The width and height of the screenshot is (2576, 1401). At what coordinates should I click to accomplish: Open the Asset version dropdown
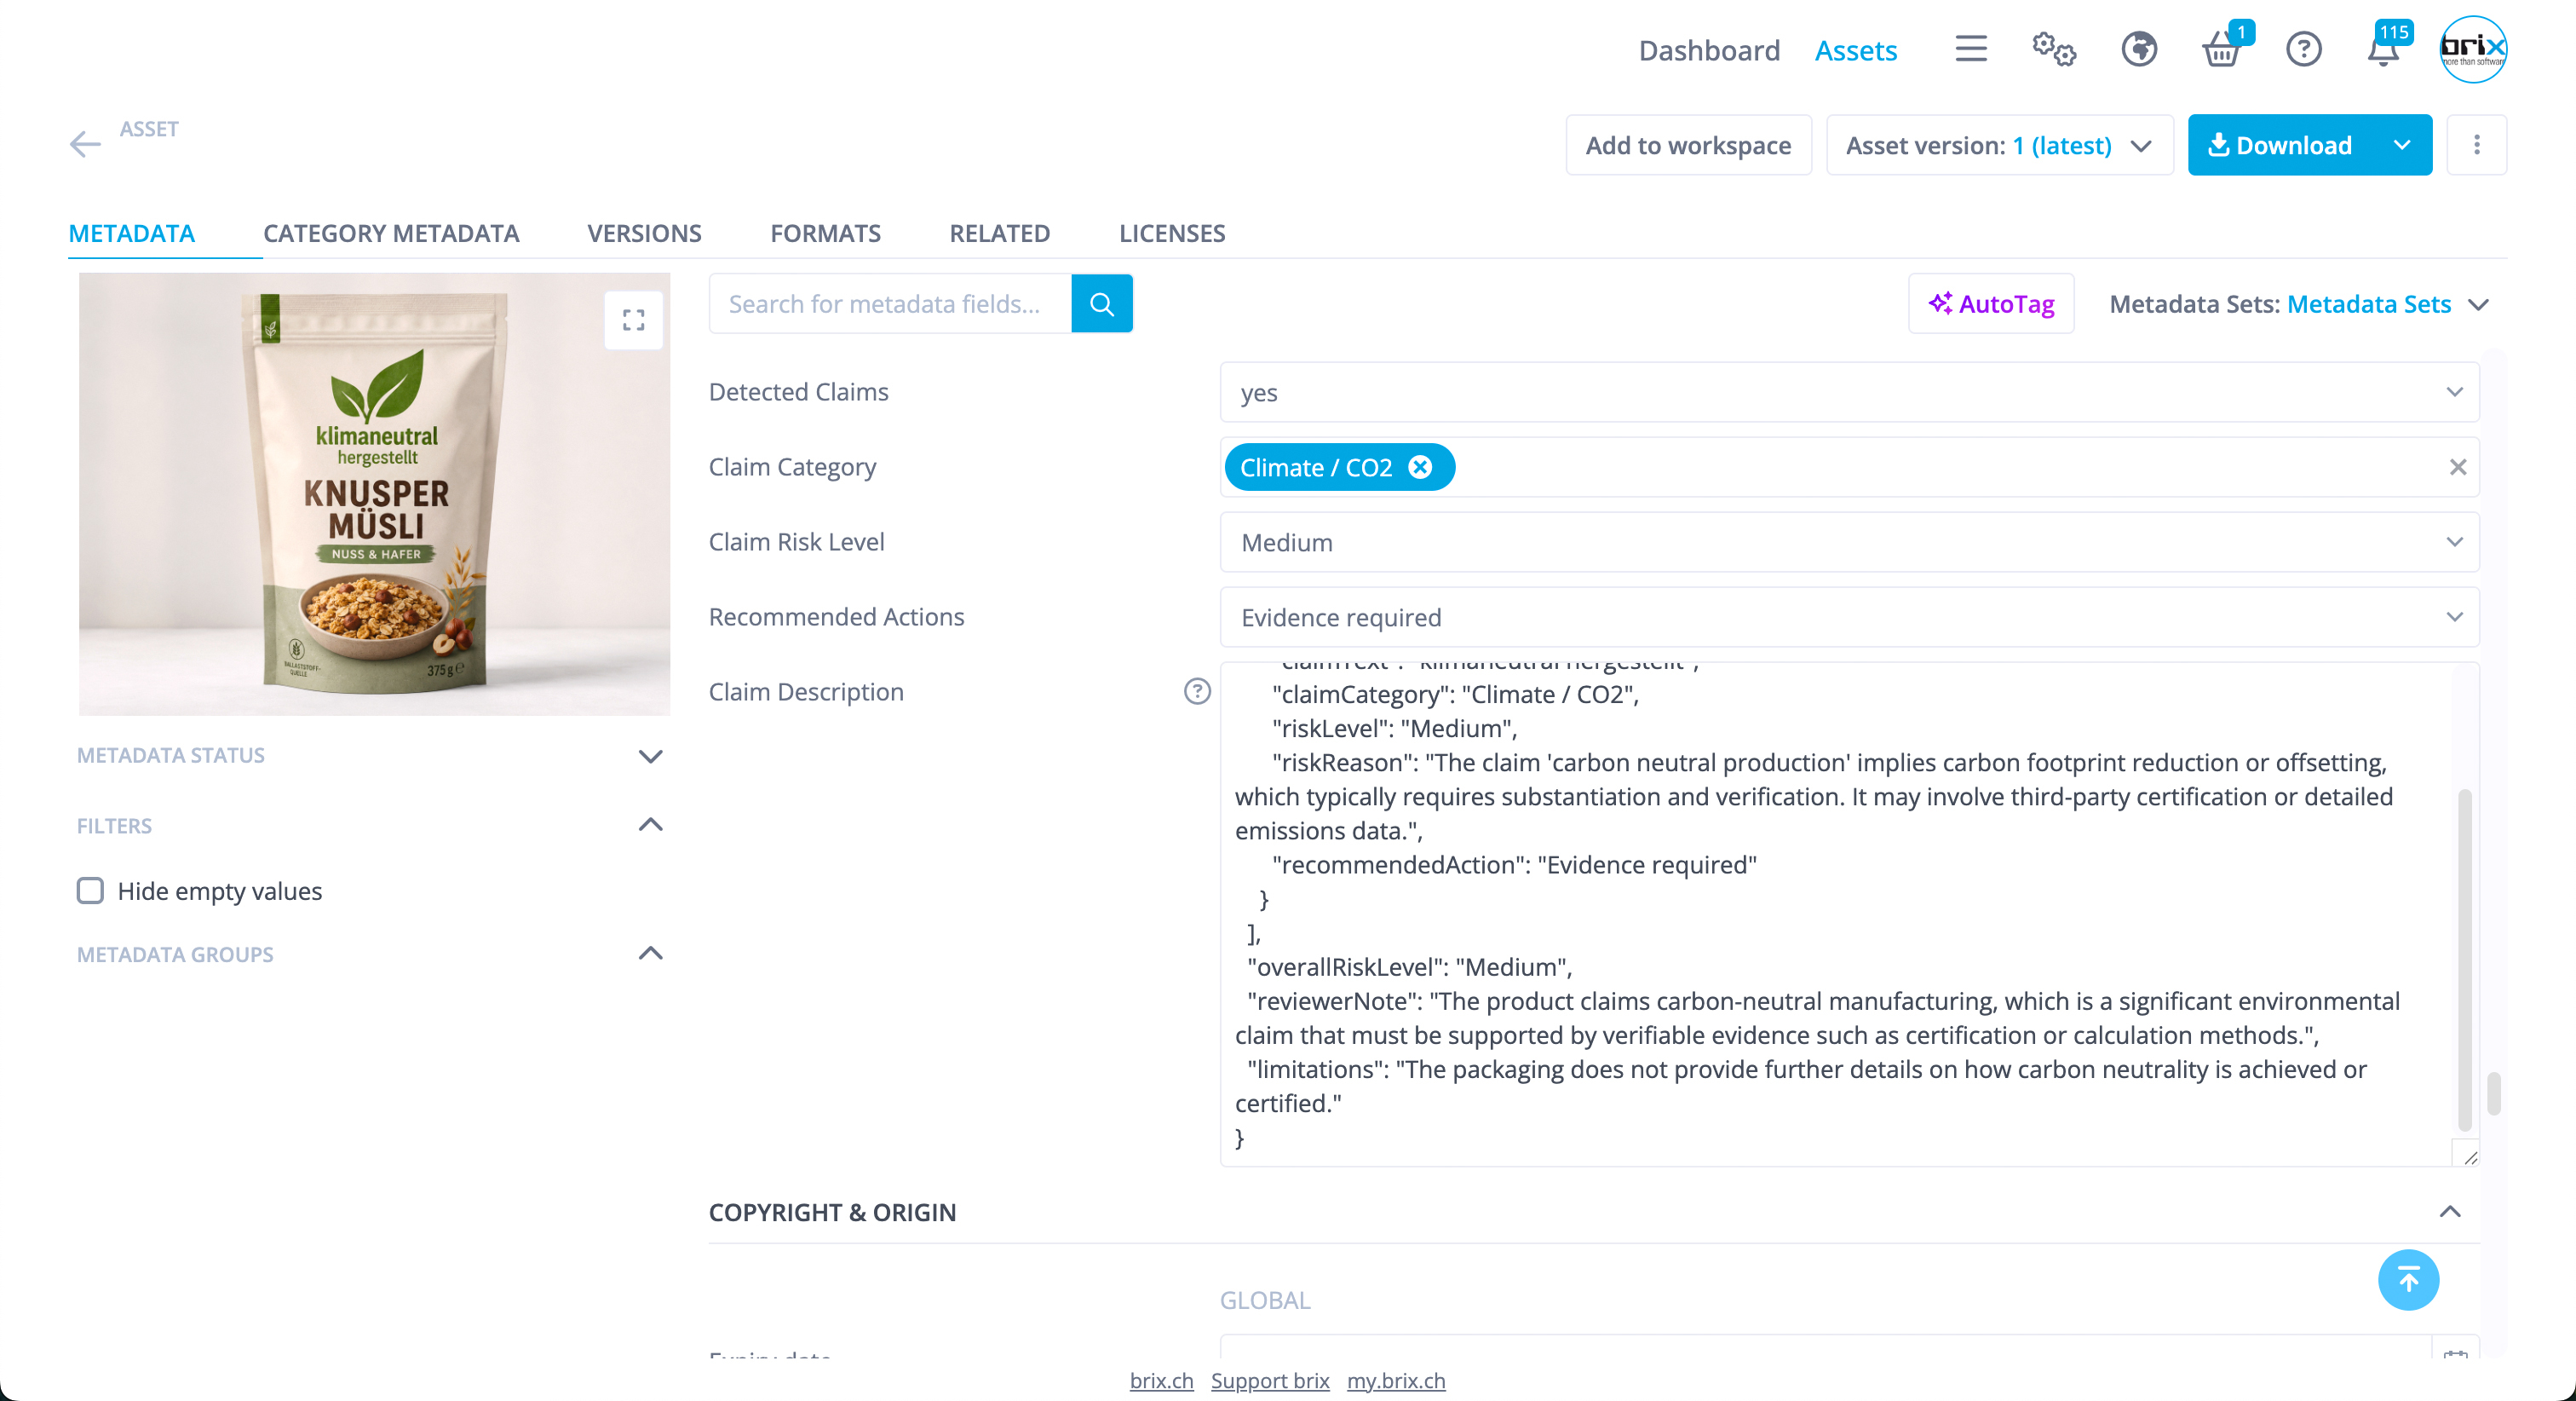click(x=1999, y=145)
